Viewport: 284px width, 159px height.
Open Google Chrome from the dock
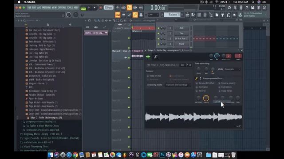[75, 155]
